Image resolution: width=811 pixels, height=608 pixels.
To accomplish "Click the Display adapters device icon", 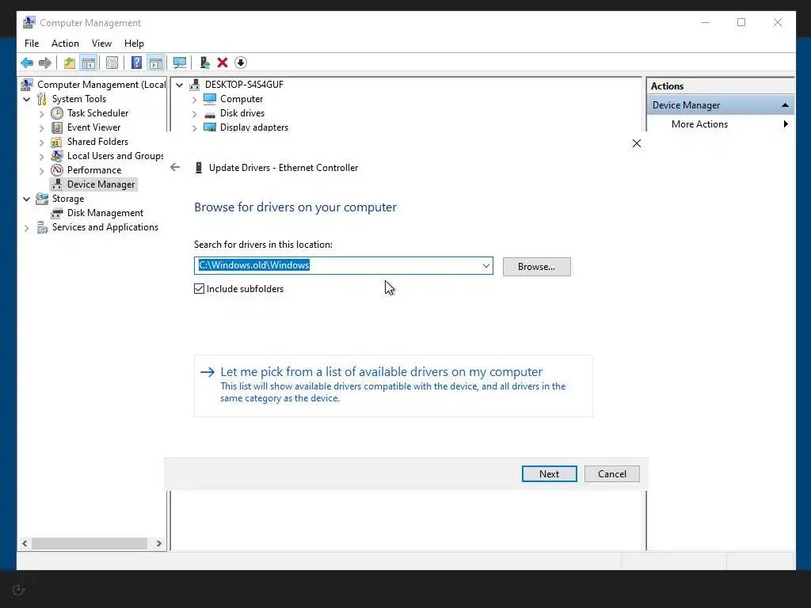I will 209,127.
